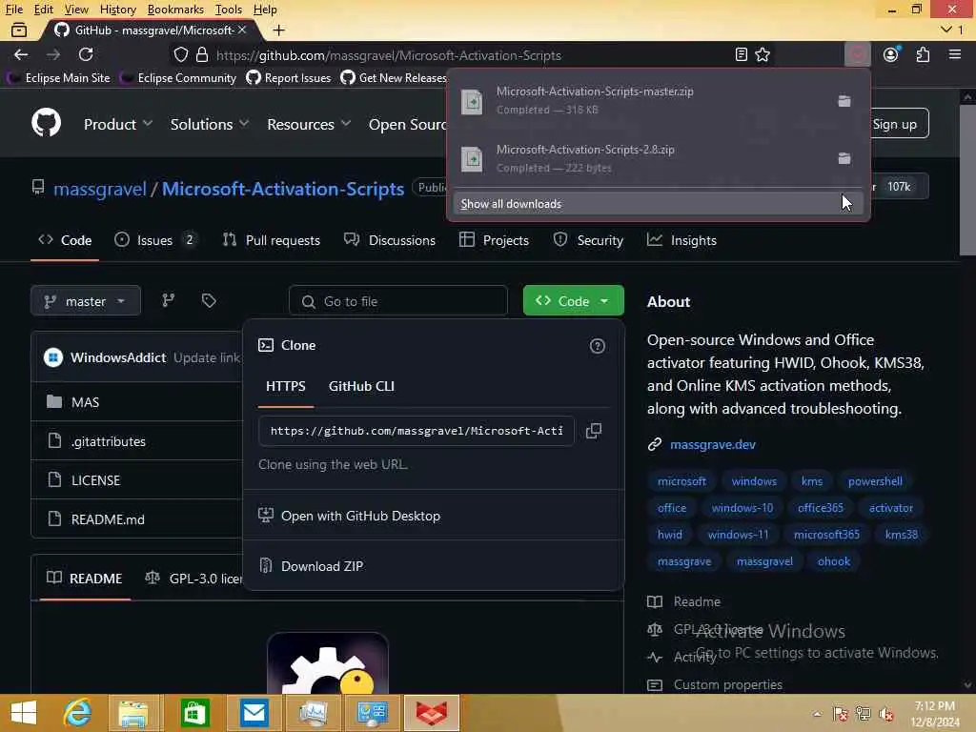Launch Internet Explorer from the taskbar
The height and width of the screenshot is (732, 976).
pos(77,713)
